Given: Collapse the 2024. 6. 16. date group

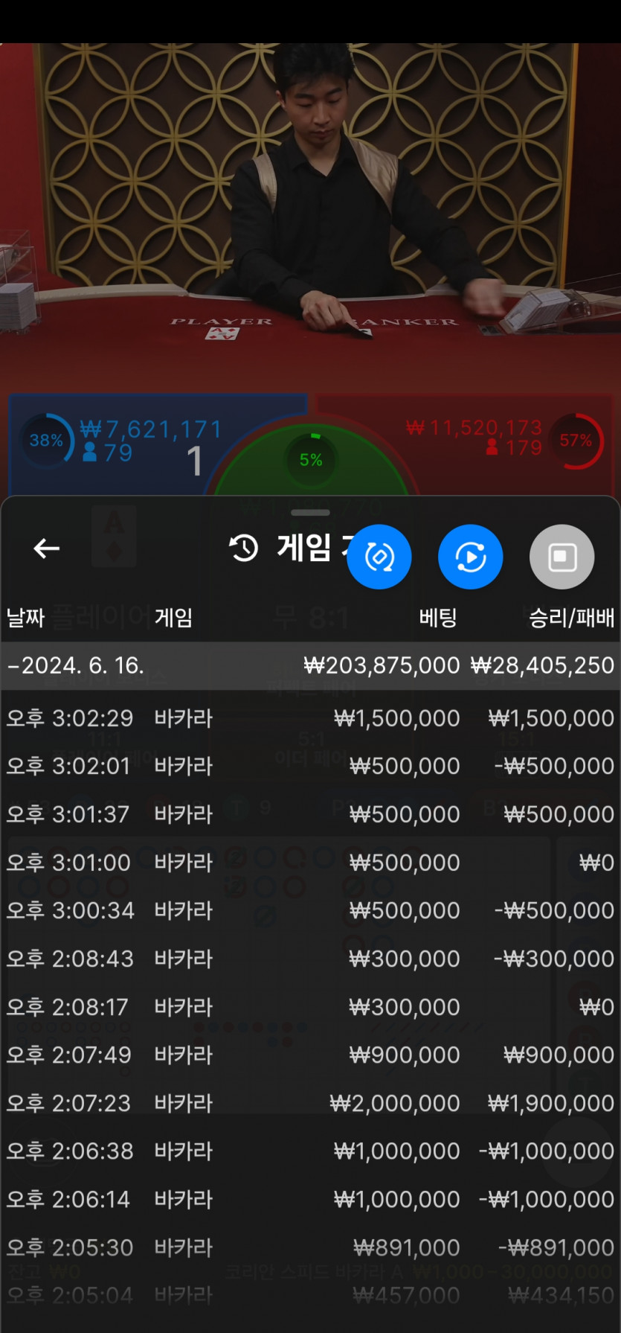Looking at the screenshot, I should [311, 665].
